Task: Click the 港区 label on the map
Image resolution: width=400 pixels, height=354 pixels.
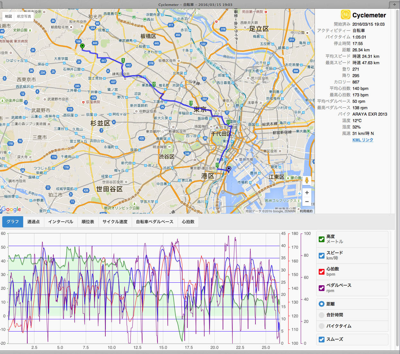Action: (208, 176)
